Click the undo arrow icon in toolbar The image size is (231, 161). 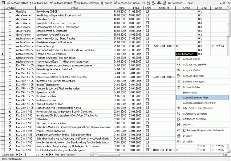coord(144,2)
